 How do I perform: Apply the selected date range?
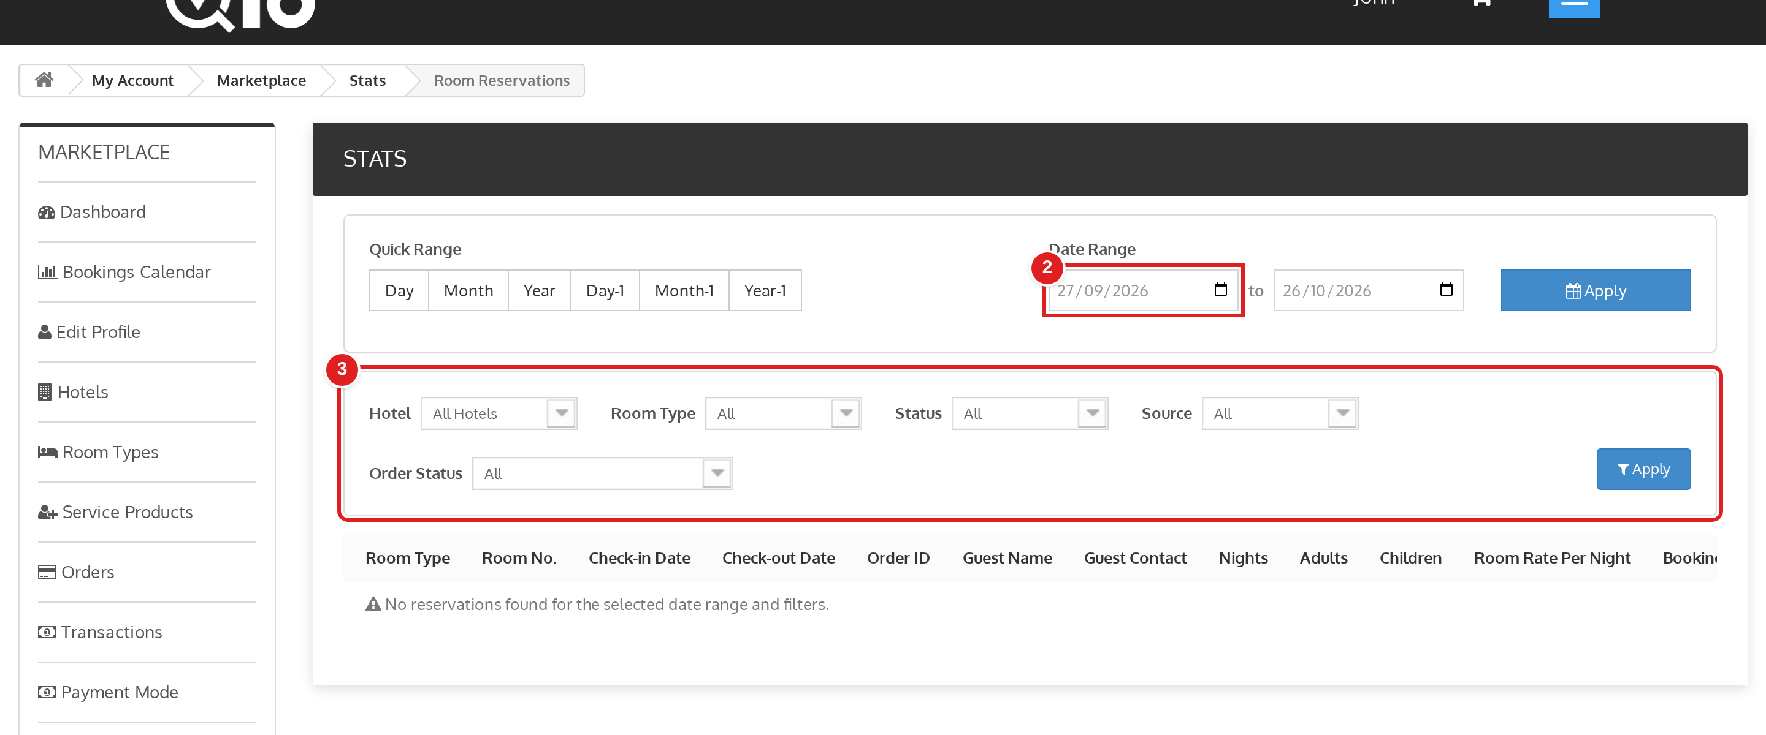1596,290
